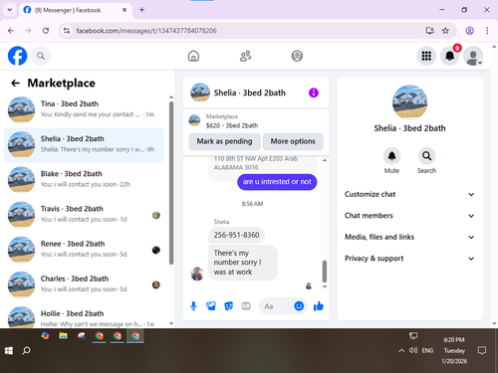The width and height of the screenshot is (498, 373).
Task: Bookmark this page with star icon
Action: [445, 31]
